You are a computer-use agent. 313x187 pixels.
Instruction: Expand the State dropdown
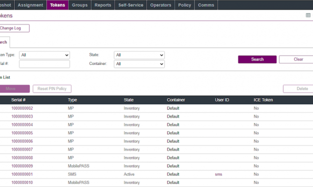[139, 55]
